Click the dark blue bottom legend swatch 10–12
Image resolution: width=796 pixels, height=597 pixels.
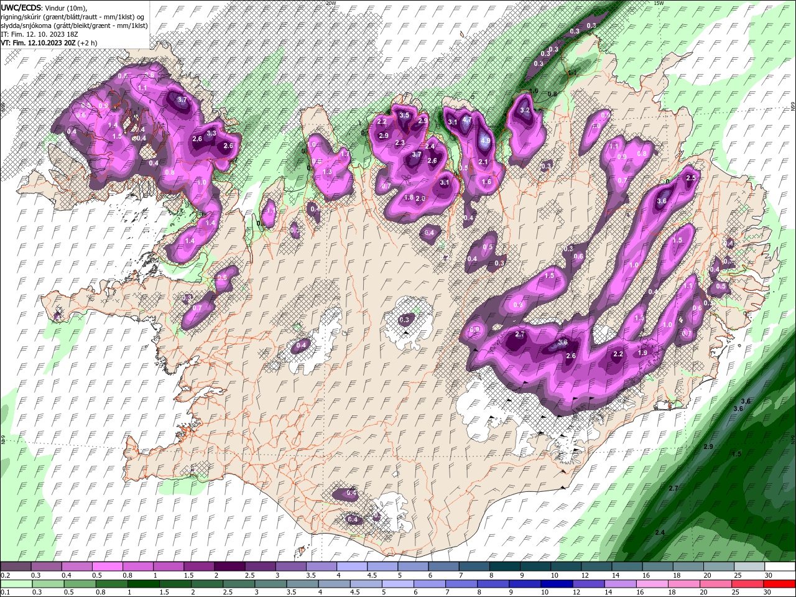558,584
